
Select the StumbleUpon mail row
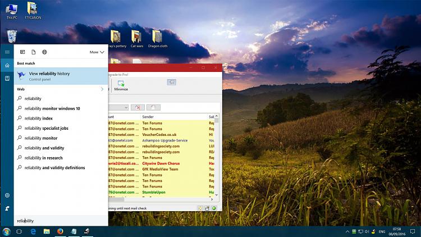pos(161,193)
